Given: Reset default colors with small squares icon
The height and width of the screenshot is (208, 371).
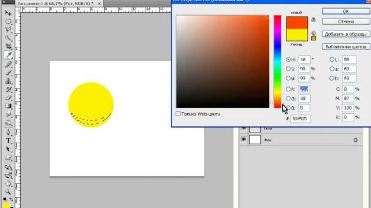Looking at the screenshot, I should click(x=5, y=199).
